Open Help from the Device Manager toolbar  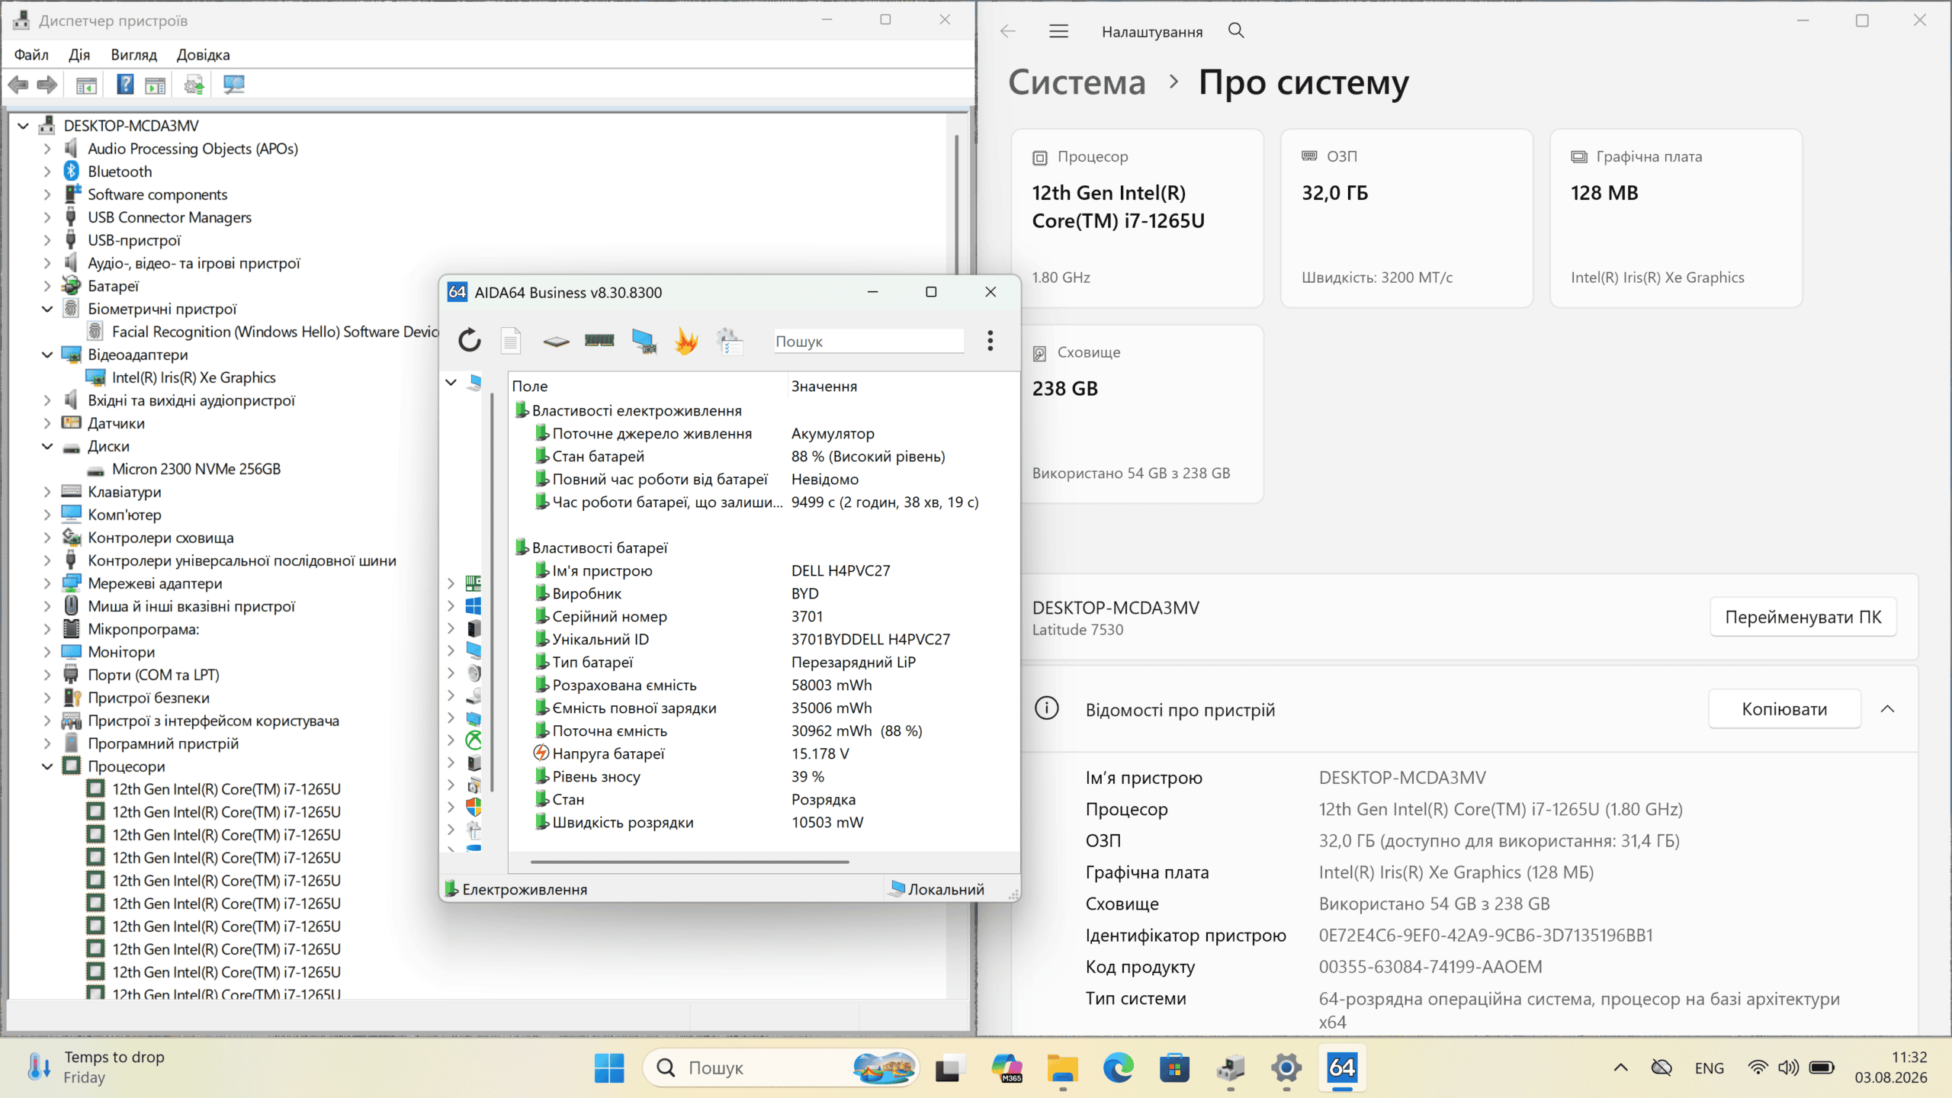coord(125,85)
